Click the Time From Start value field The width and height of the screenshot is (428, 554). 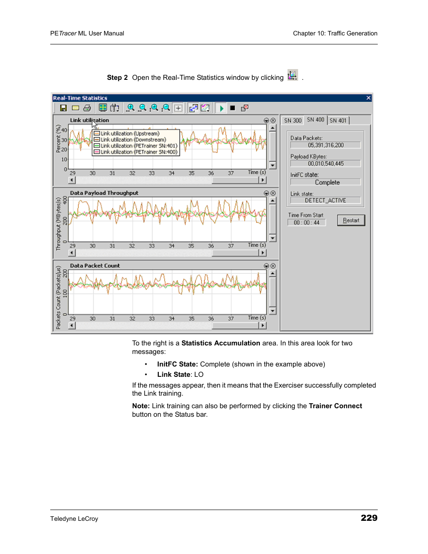point(307,222)
